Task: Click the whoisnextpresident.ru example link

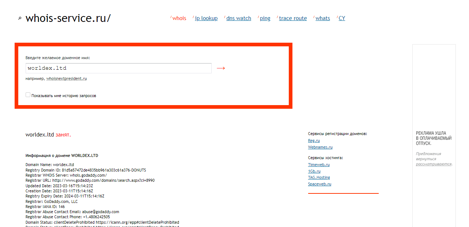Action: (67, 78)
